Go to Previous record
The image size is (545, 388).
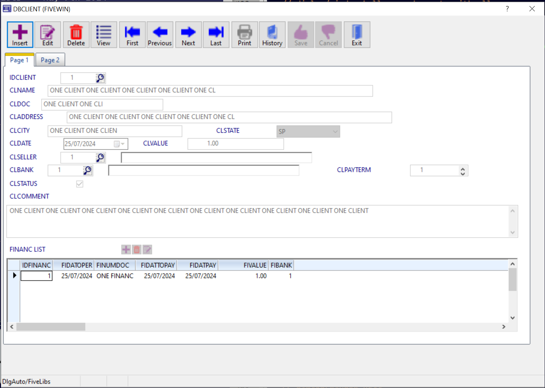(160, 35)
